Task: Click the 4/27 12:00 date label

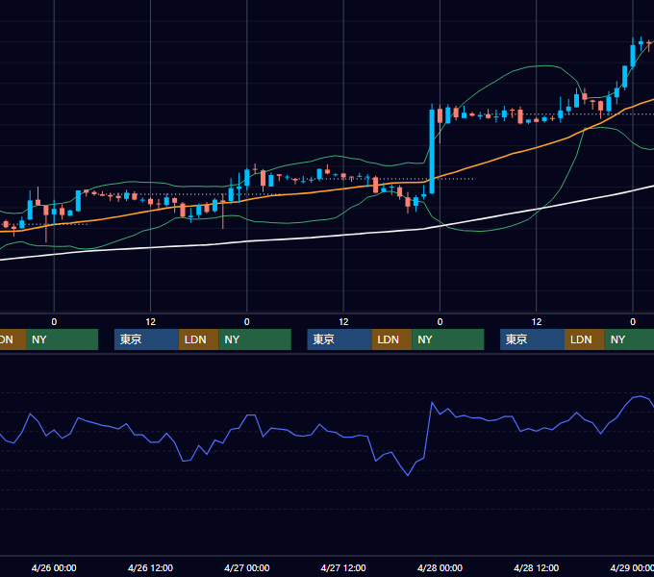Action: click(x=343, y=567)
